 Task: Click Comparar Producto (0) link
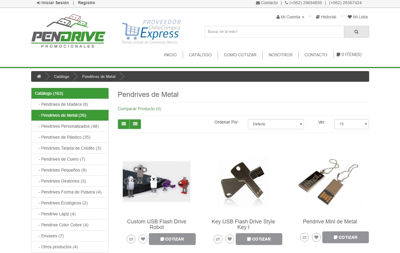point(139,109)
